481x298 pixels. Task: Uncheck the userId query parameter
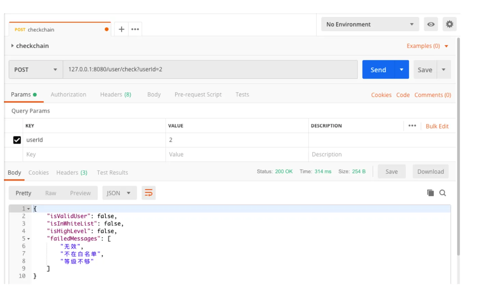point(17,140)
